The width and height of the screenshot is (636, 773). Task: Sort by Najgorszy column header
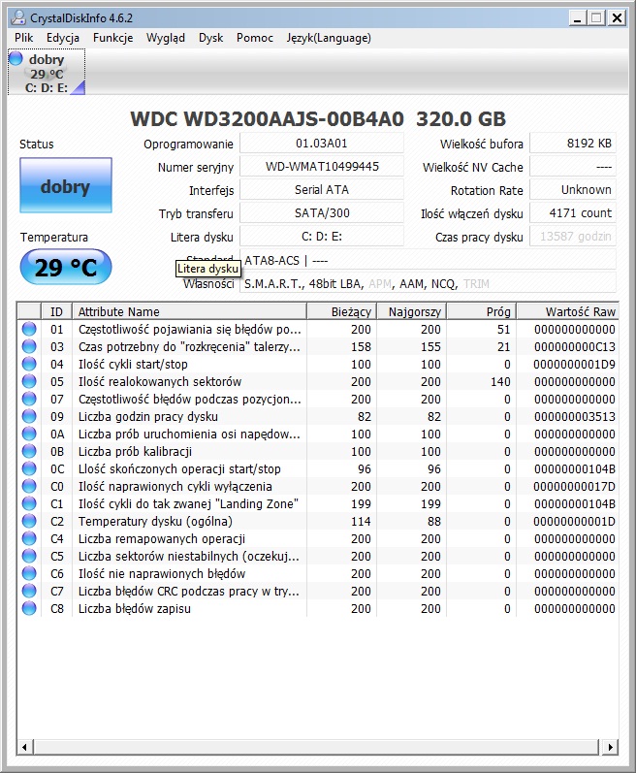(412, 311)
